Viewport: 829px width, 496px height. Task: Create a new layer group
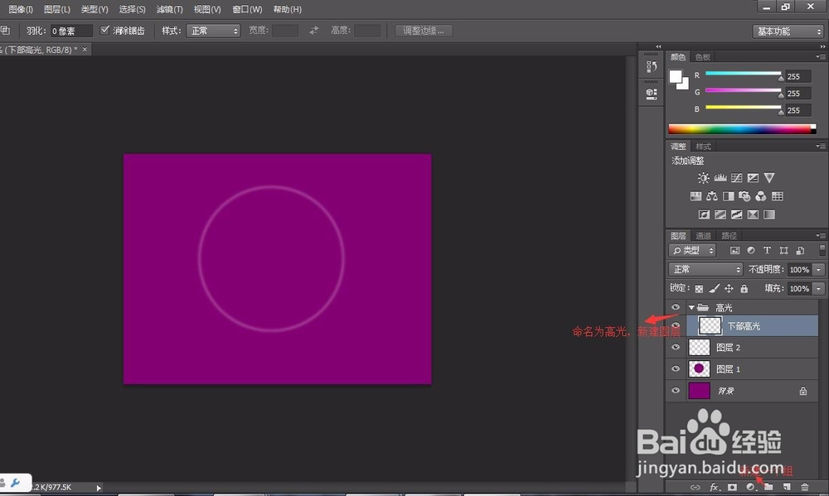(768, 487)
